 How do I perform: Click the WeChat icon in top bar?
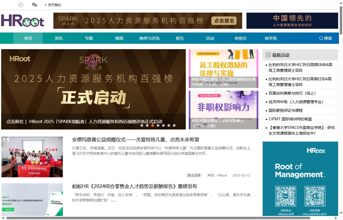[x=35, y=5]
